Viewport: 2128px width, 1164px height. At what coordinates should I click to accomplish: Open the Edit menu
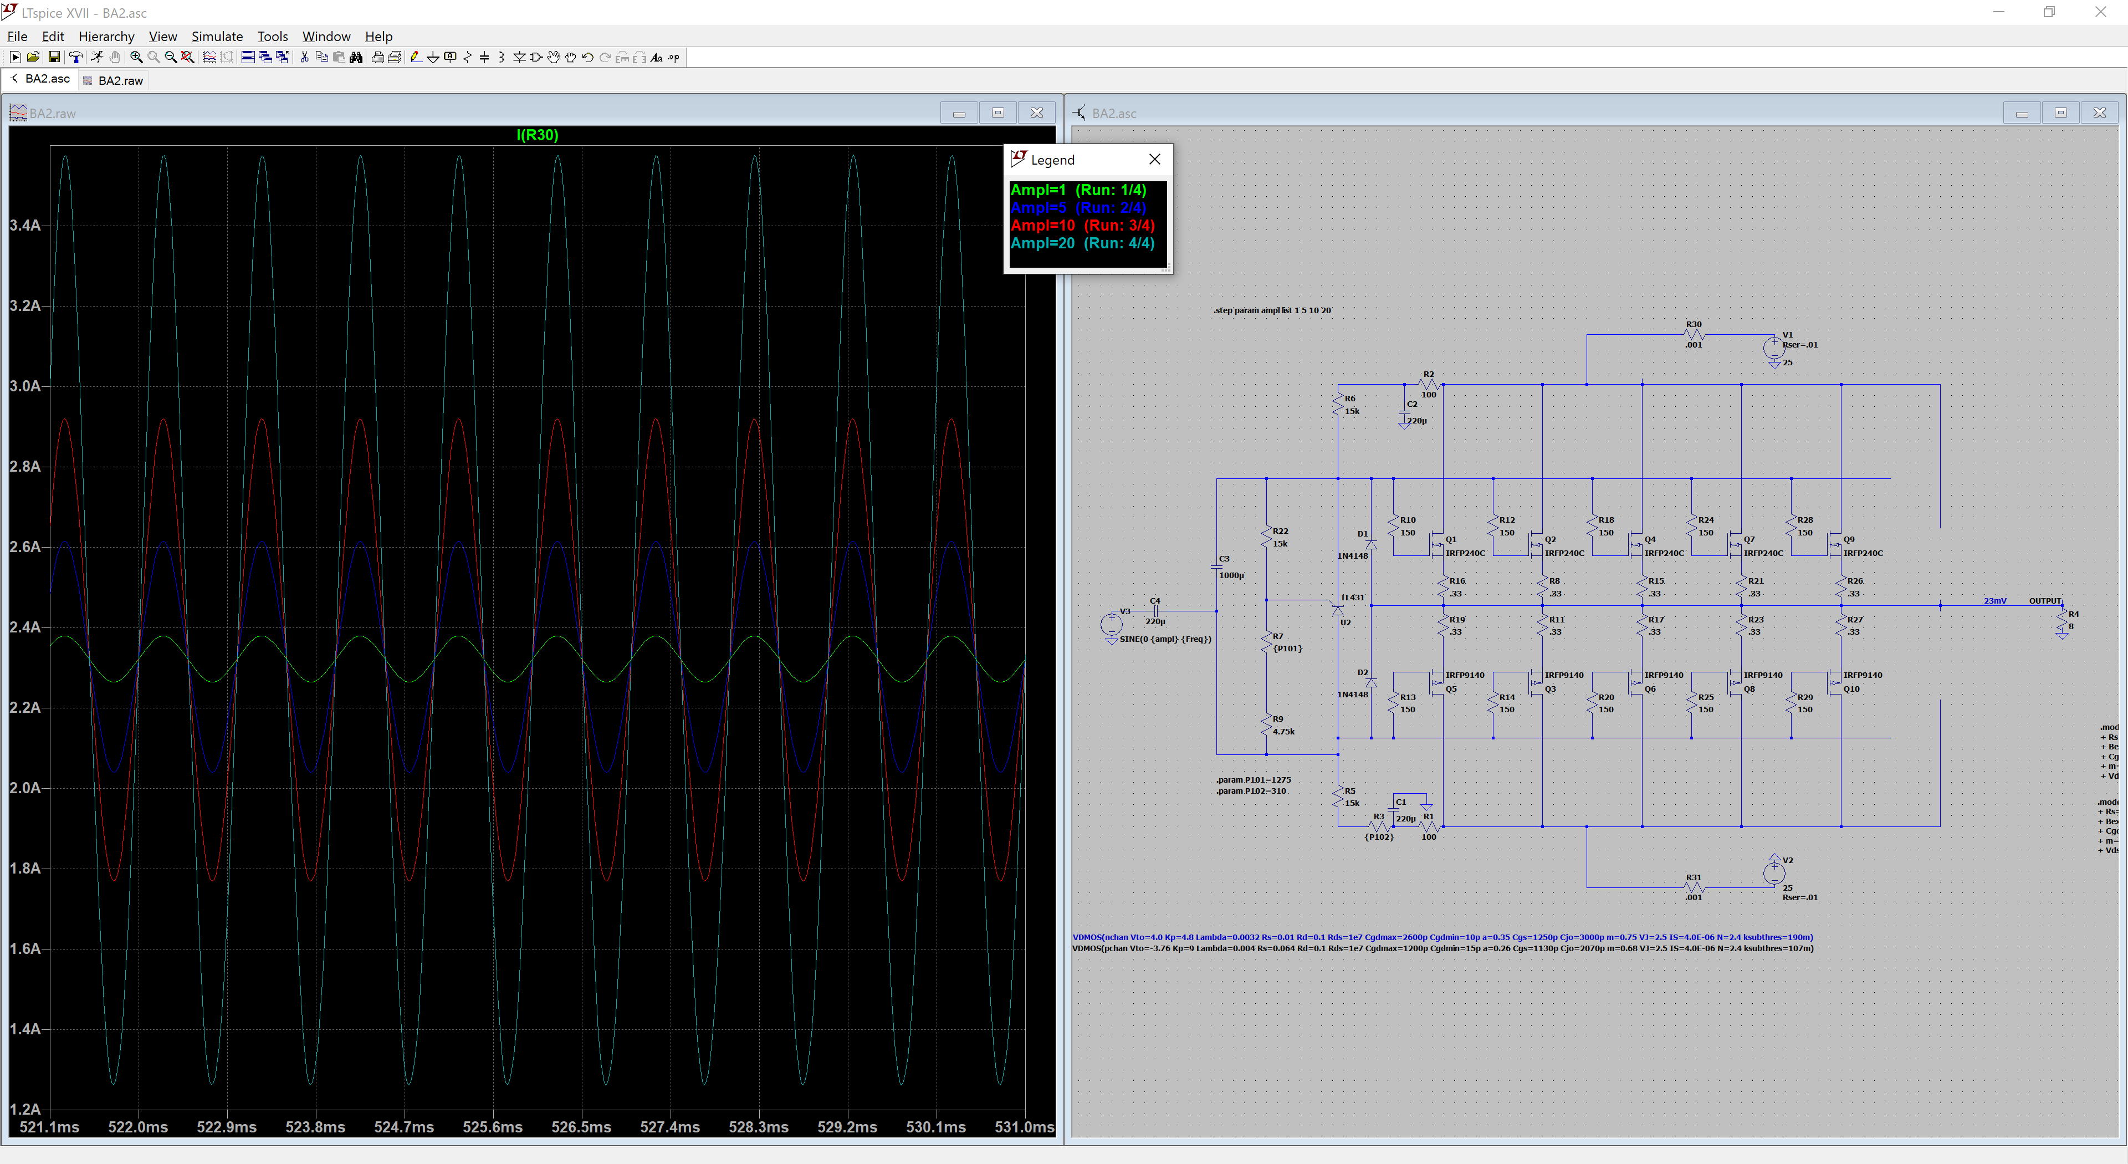[x=53, y=37]
